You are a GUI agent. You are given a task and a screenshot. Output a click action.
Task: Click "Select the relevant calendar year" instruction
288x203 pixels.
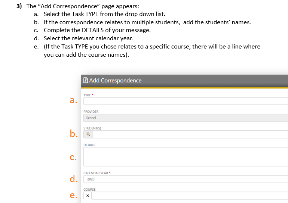(89, 38)
